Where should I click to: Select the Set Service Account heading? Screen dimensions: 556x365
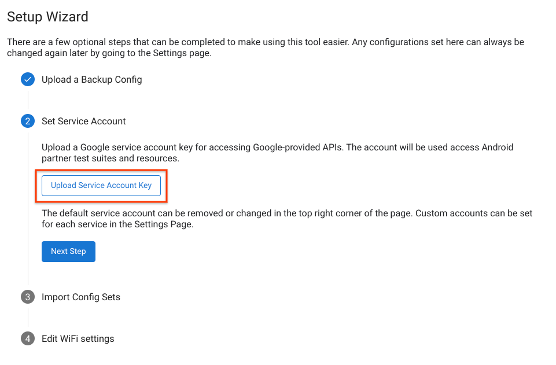click(x=83, y=121)
